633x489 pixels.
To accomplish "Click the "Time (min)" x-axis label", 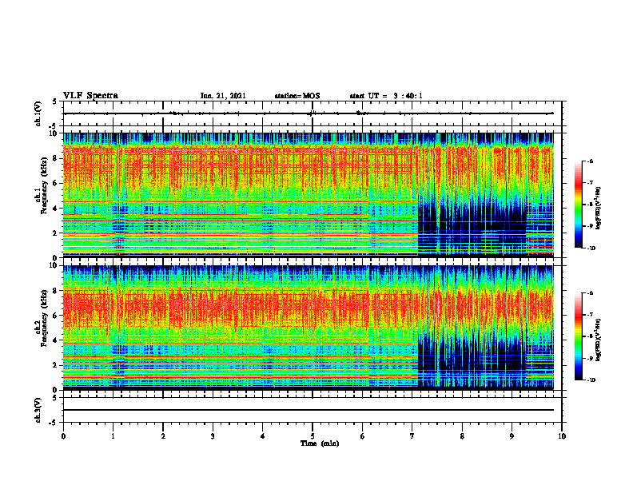I will tap(320, 443).
